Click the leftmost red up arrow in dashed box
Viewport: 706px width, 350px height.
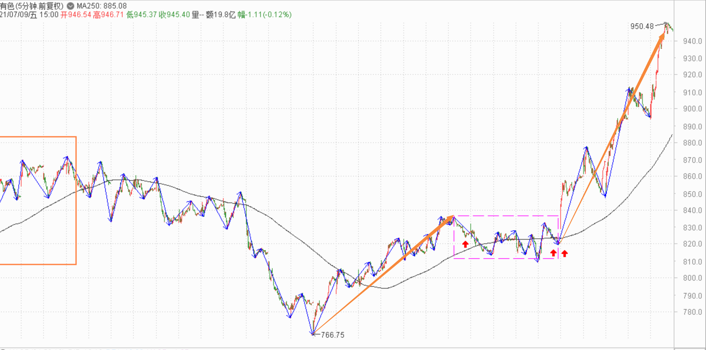coord(465,244)
